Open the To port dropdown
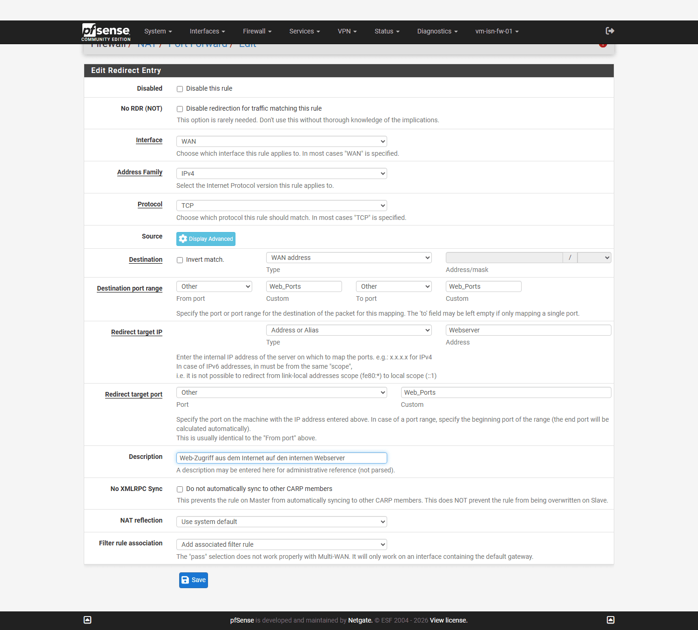 click(x=394, y=286)
